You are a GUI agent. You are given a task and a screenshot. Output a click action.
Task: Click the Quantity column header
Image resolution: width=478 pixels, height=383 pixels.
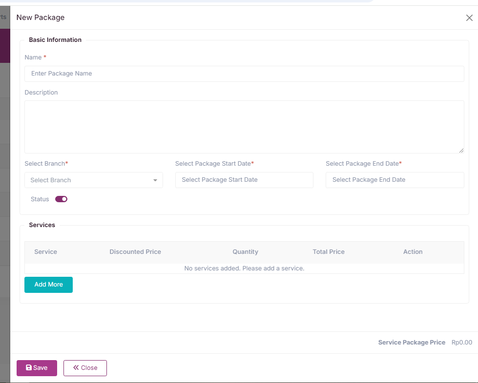(x=246, y=252)
